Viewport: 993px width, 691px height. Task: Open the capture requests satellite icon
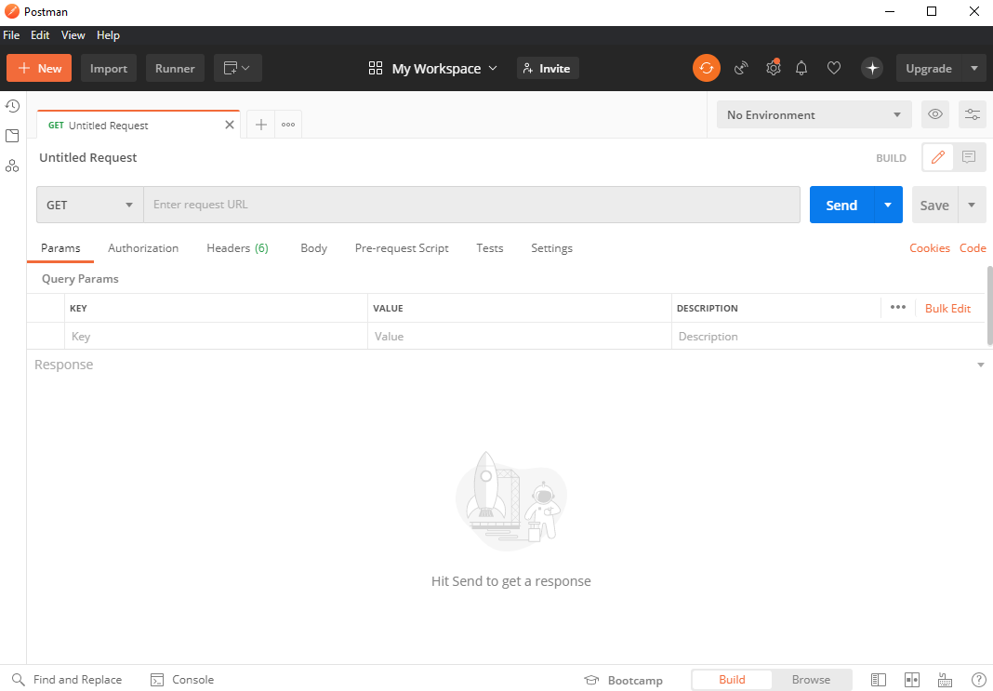(741, 69)
